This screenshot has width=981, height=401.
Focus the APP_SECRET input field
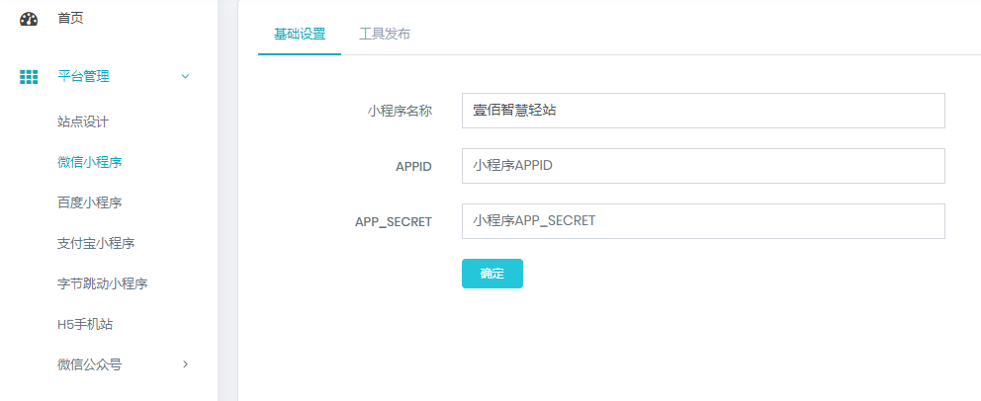pyautogui.click(x=703, y=221)
